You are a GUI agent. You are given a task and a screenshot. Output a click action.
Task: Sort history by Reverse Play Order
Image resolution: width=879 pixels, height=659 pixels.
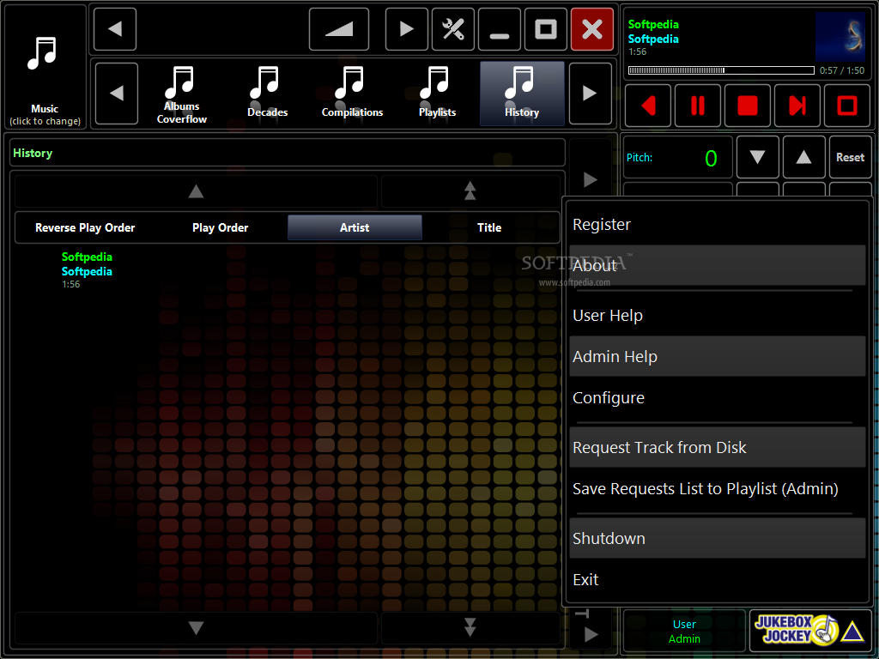[x=85, y=227]
